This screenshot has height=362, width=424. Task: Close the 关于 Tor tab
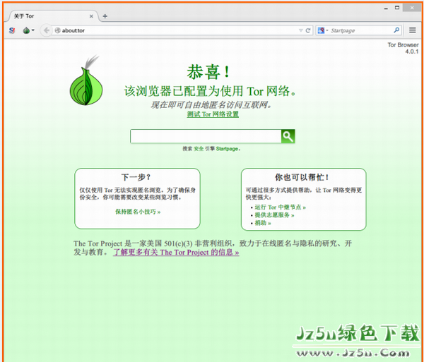[91, 16]
